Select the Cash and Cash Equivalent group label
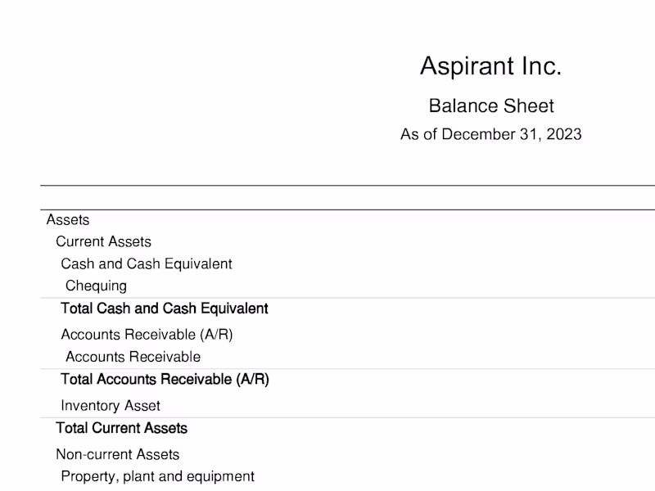The height and width of the screenshot is (491, 655). coord(146,264)
